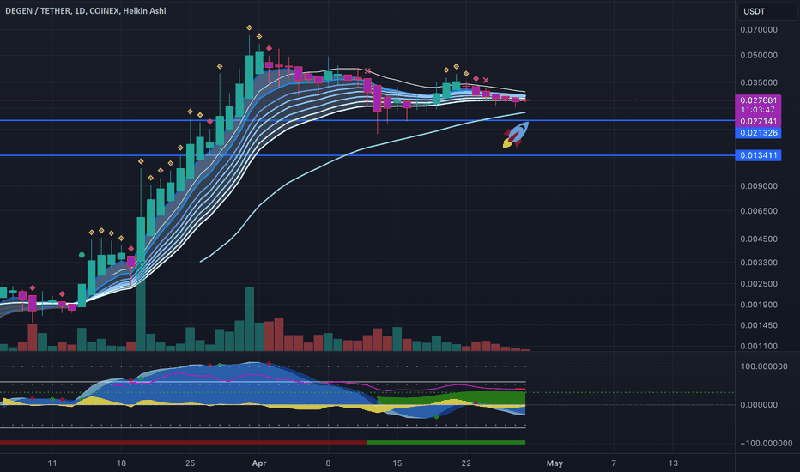Click the Apr label on time axis
Screen dimensions: 800x472
[x=259, y=463]
